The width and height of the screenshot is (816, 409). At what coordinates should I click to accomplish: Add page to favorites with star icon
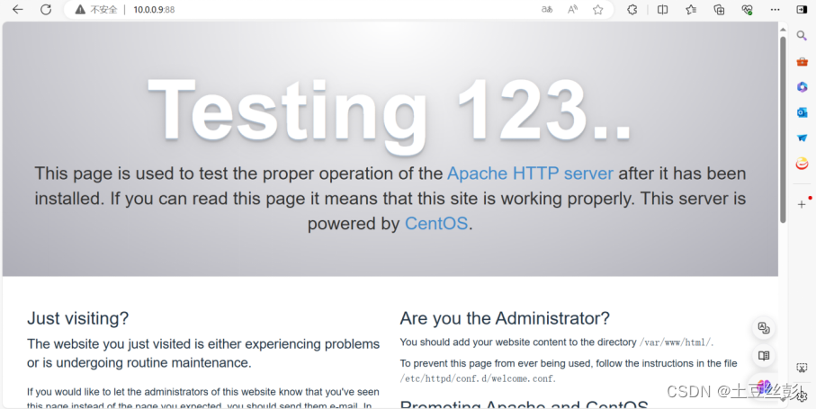[x=598, y=9]
